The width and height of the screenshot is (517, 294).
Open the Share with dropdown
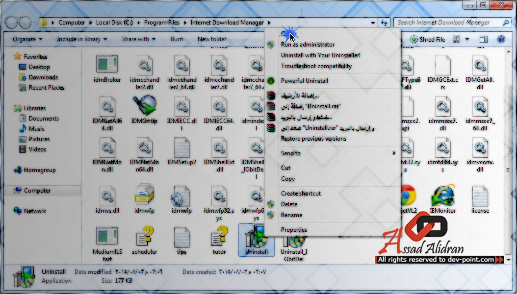138,39
